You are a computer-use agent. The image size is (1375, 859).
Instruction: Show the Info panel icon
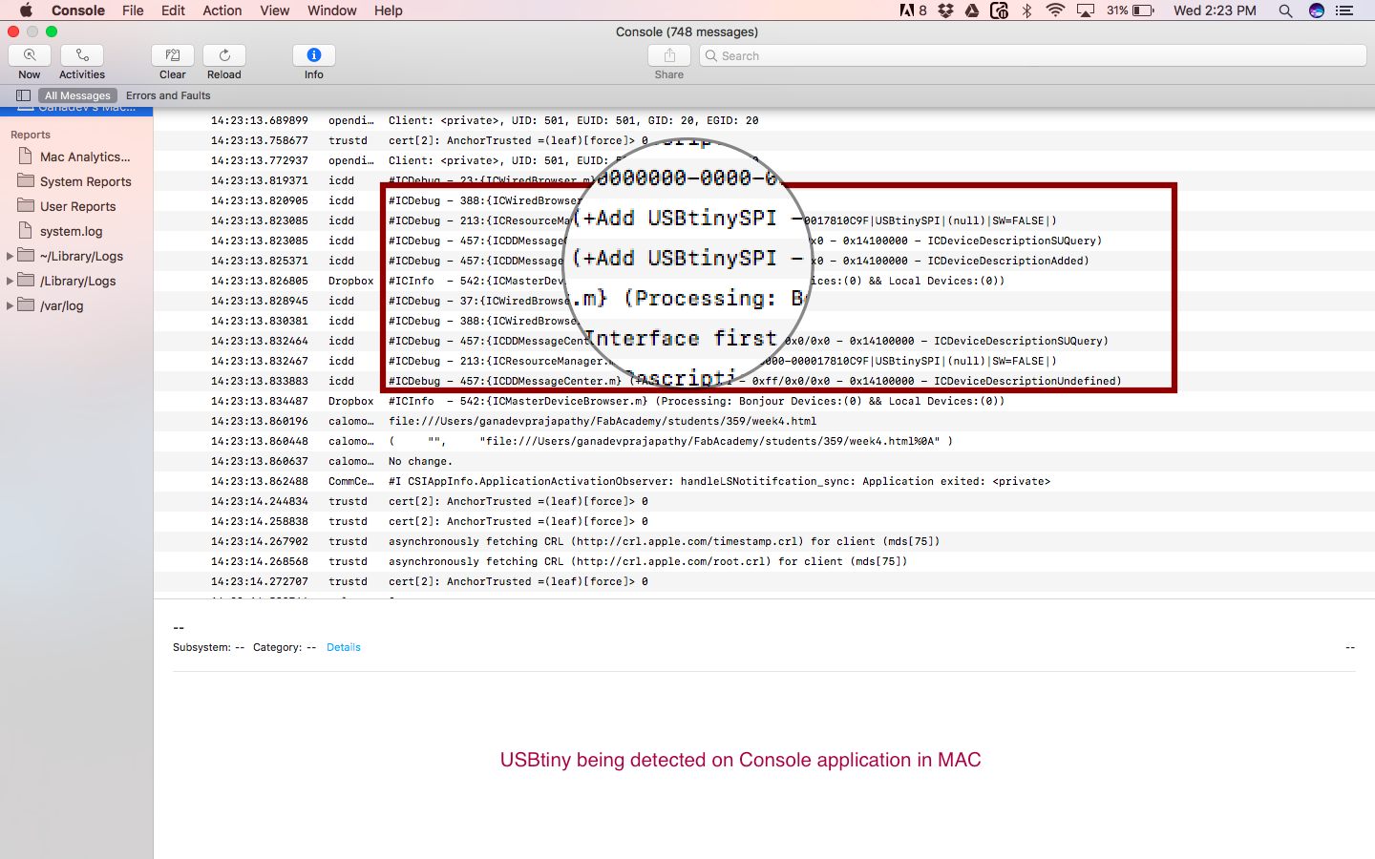tap(314, 55)
